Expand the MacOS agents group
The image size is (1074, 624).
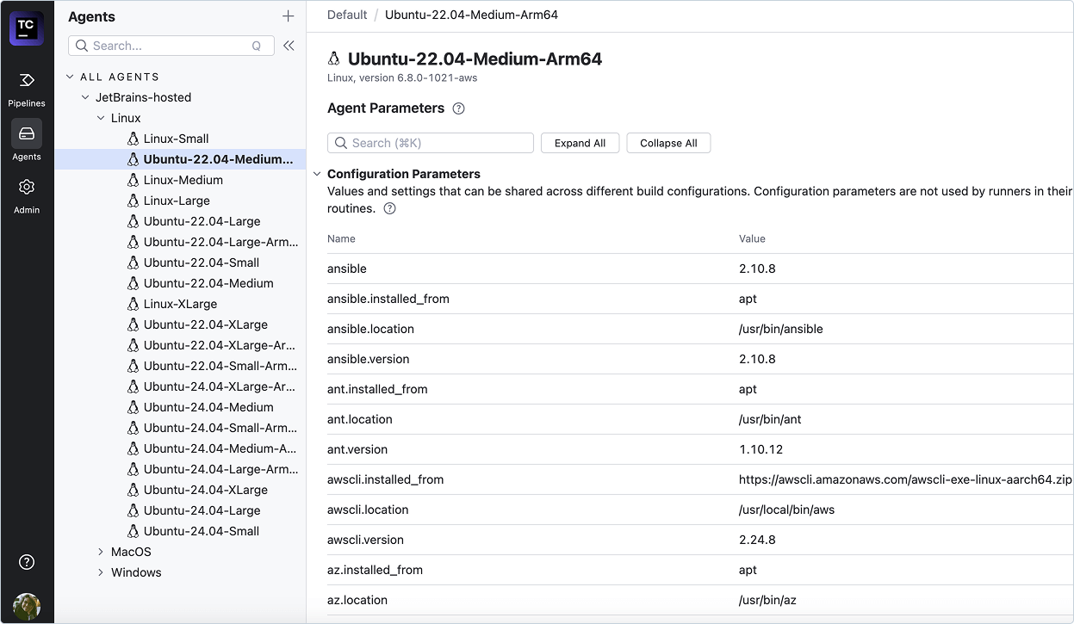[101, 552]
